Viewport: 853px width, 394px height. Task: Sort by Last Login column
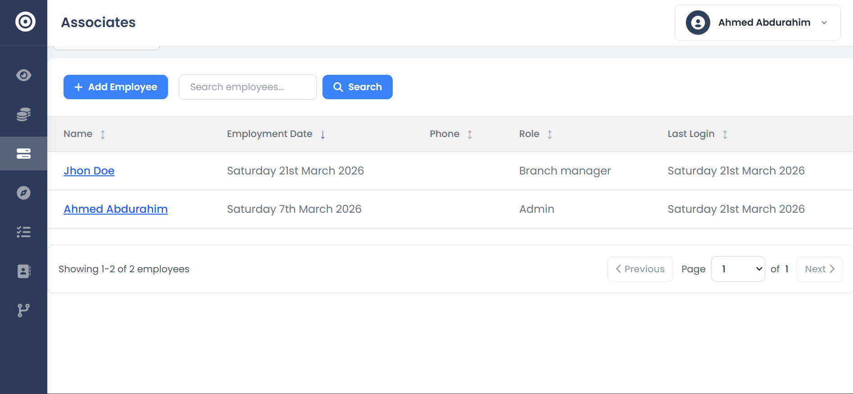pyautogui.click(x=725, y=134)
